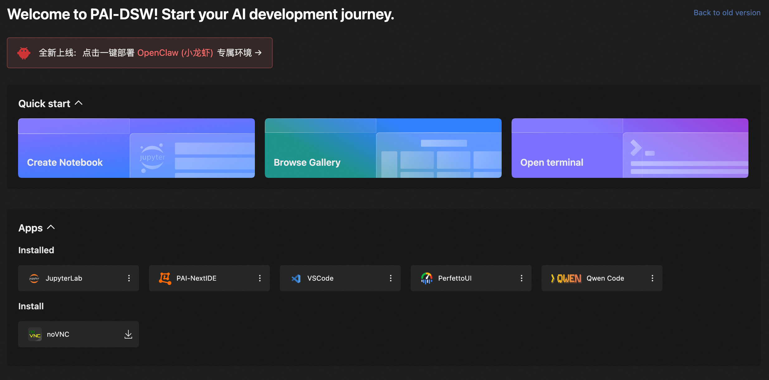
Task: Collapse the Apps section chevron
Action: coord(51,228)
